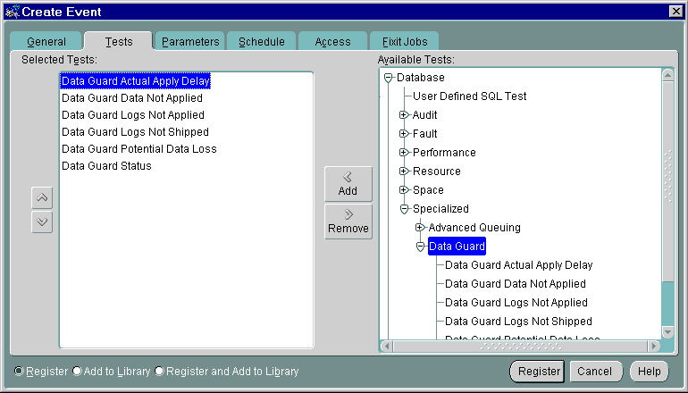Click the scroll down arrow in Available Tests
This screenshot has height=393, width=688.
point(667,332)
